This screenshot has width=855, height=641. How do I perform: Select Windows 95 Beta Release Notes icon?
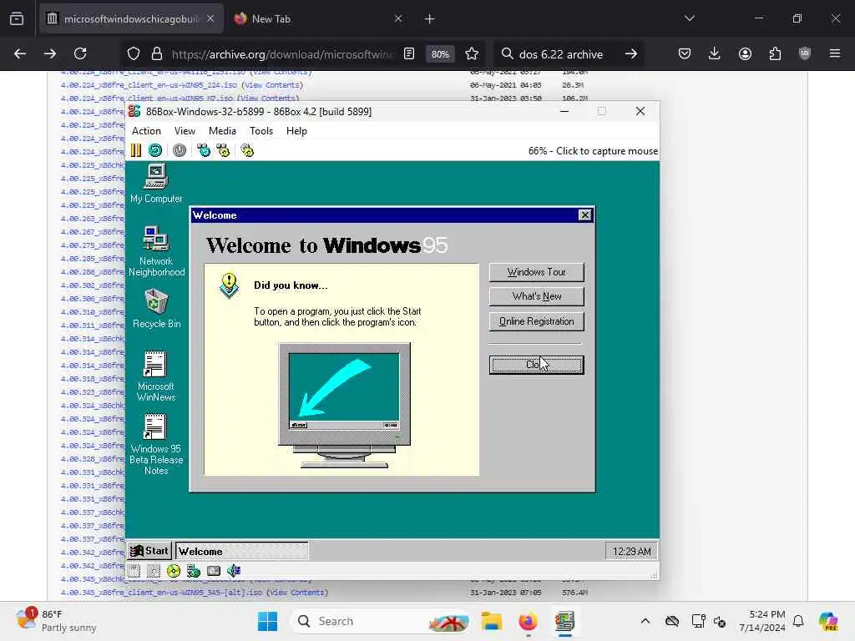click(156, 444)
